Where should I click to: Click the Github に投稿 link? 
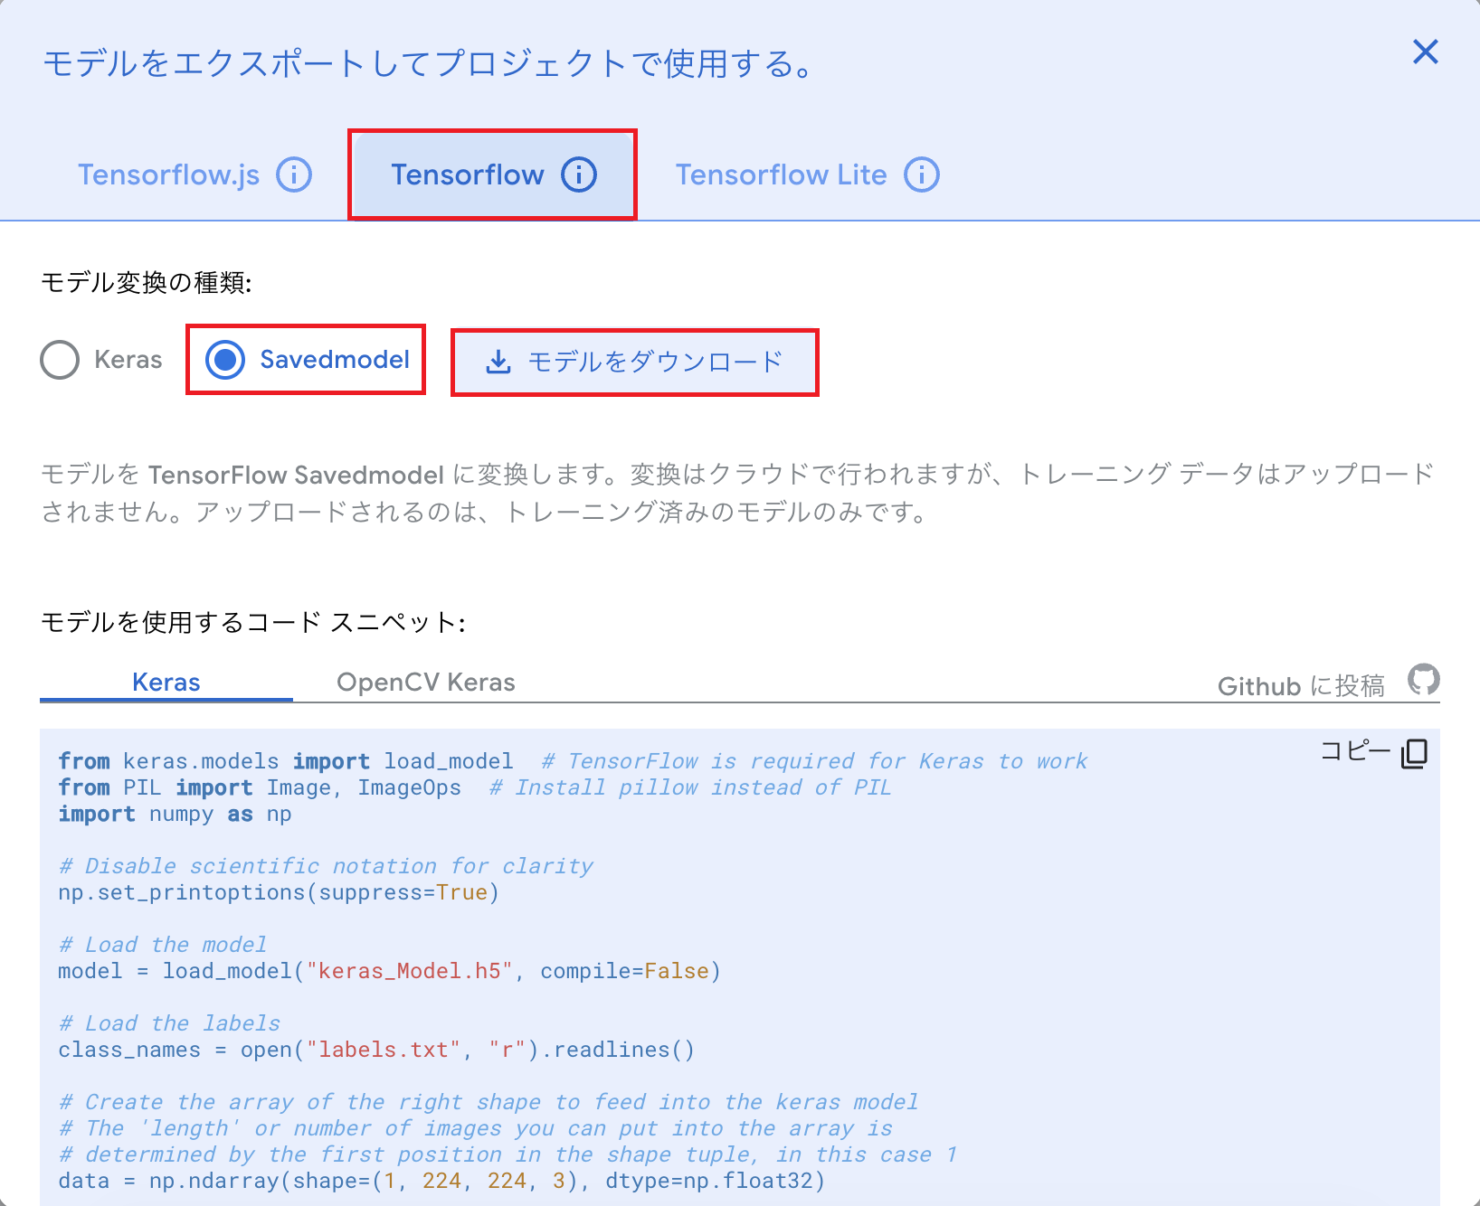coord(1300,686)
